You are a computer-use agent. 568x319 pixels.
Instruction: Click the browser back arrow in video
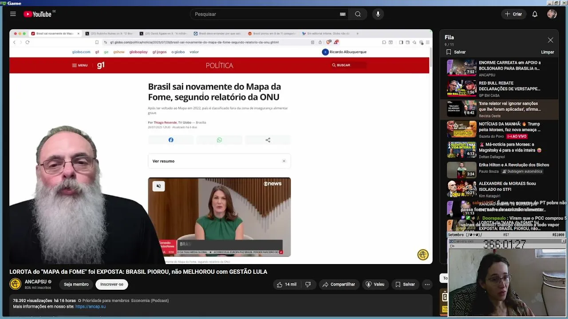(x=14, y=42)
